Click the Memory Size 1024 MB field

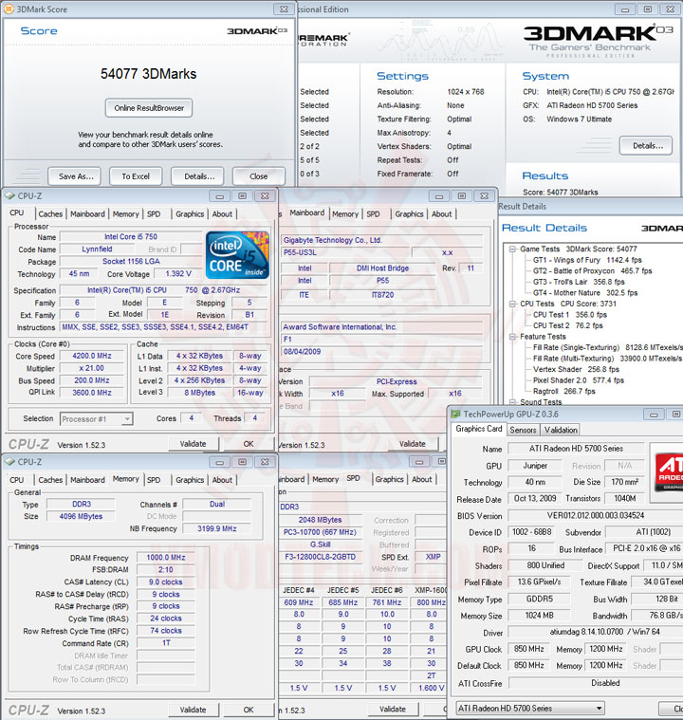tap(539, 616)
